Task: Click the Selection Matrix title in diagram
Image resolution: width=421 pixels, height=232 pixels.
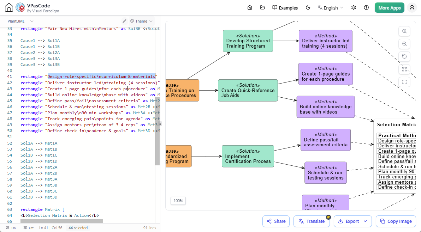Action: coord(396,124)
